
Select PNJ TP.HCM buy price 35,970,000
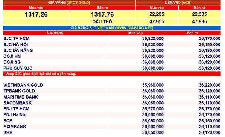point(153,109)
